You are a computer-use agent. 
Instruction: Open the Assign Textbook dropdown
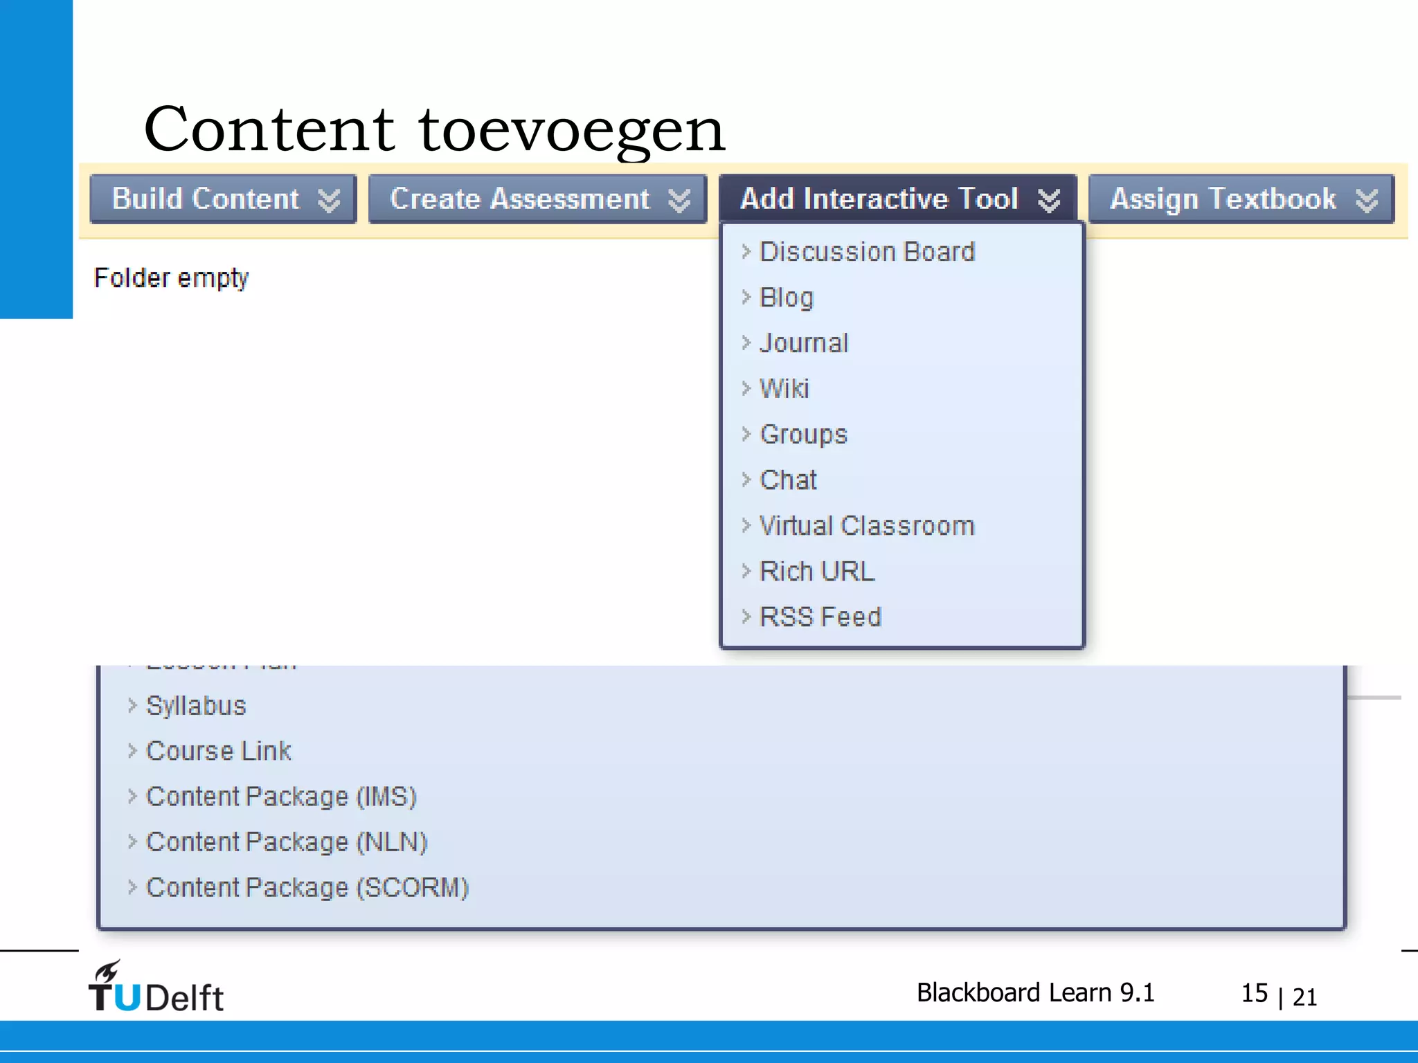pos(1241,199)
